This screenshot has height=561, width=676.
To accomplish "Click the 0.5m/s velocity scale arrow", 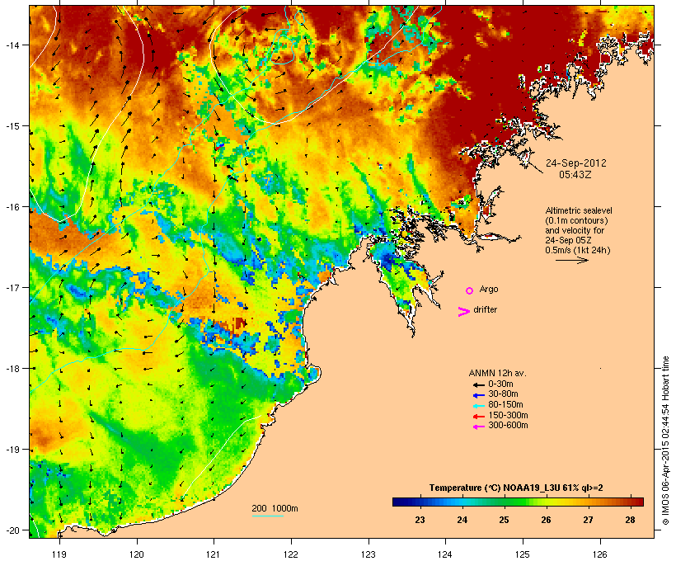I will click(x=572, y=260).
